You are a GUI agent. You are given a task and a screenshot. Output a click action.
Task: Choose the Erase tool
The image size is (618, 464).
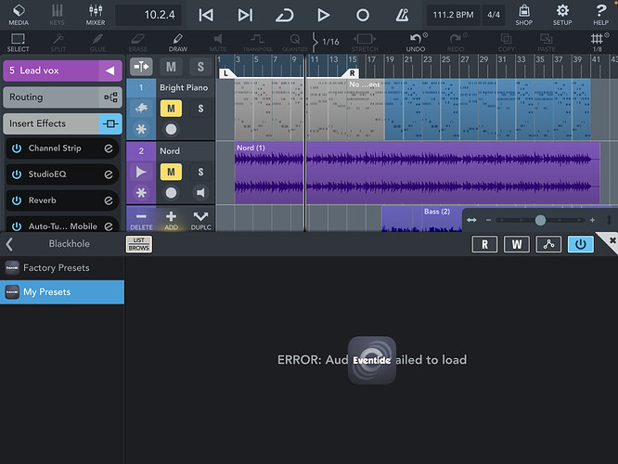pos(138,42)
